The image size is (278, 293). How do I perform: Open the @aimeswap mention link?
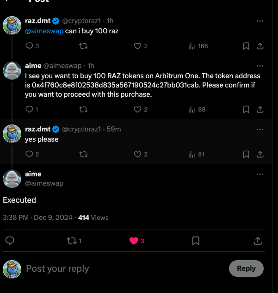point(44,31)
